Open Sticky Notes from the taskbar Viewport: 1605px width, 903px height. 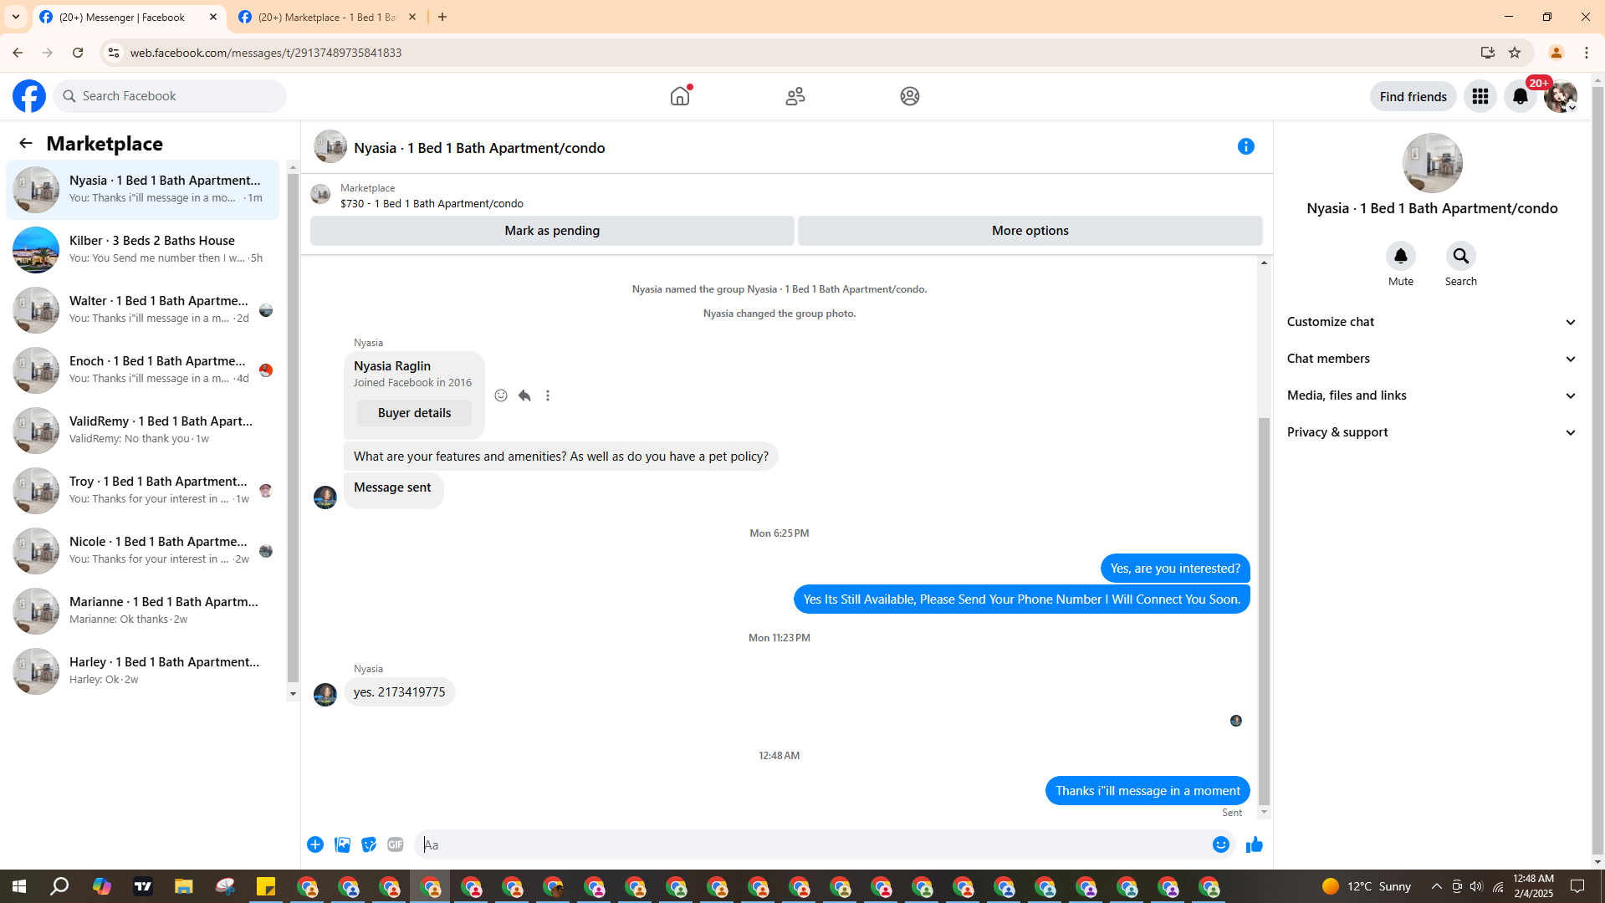point(266,886)
